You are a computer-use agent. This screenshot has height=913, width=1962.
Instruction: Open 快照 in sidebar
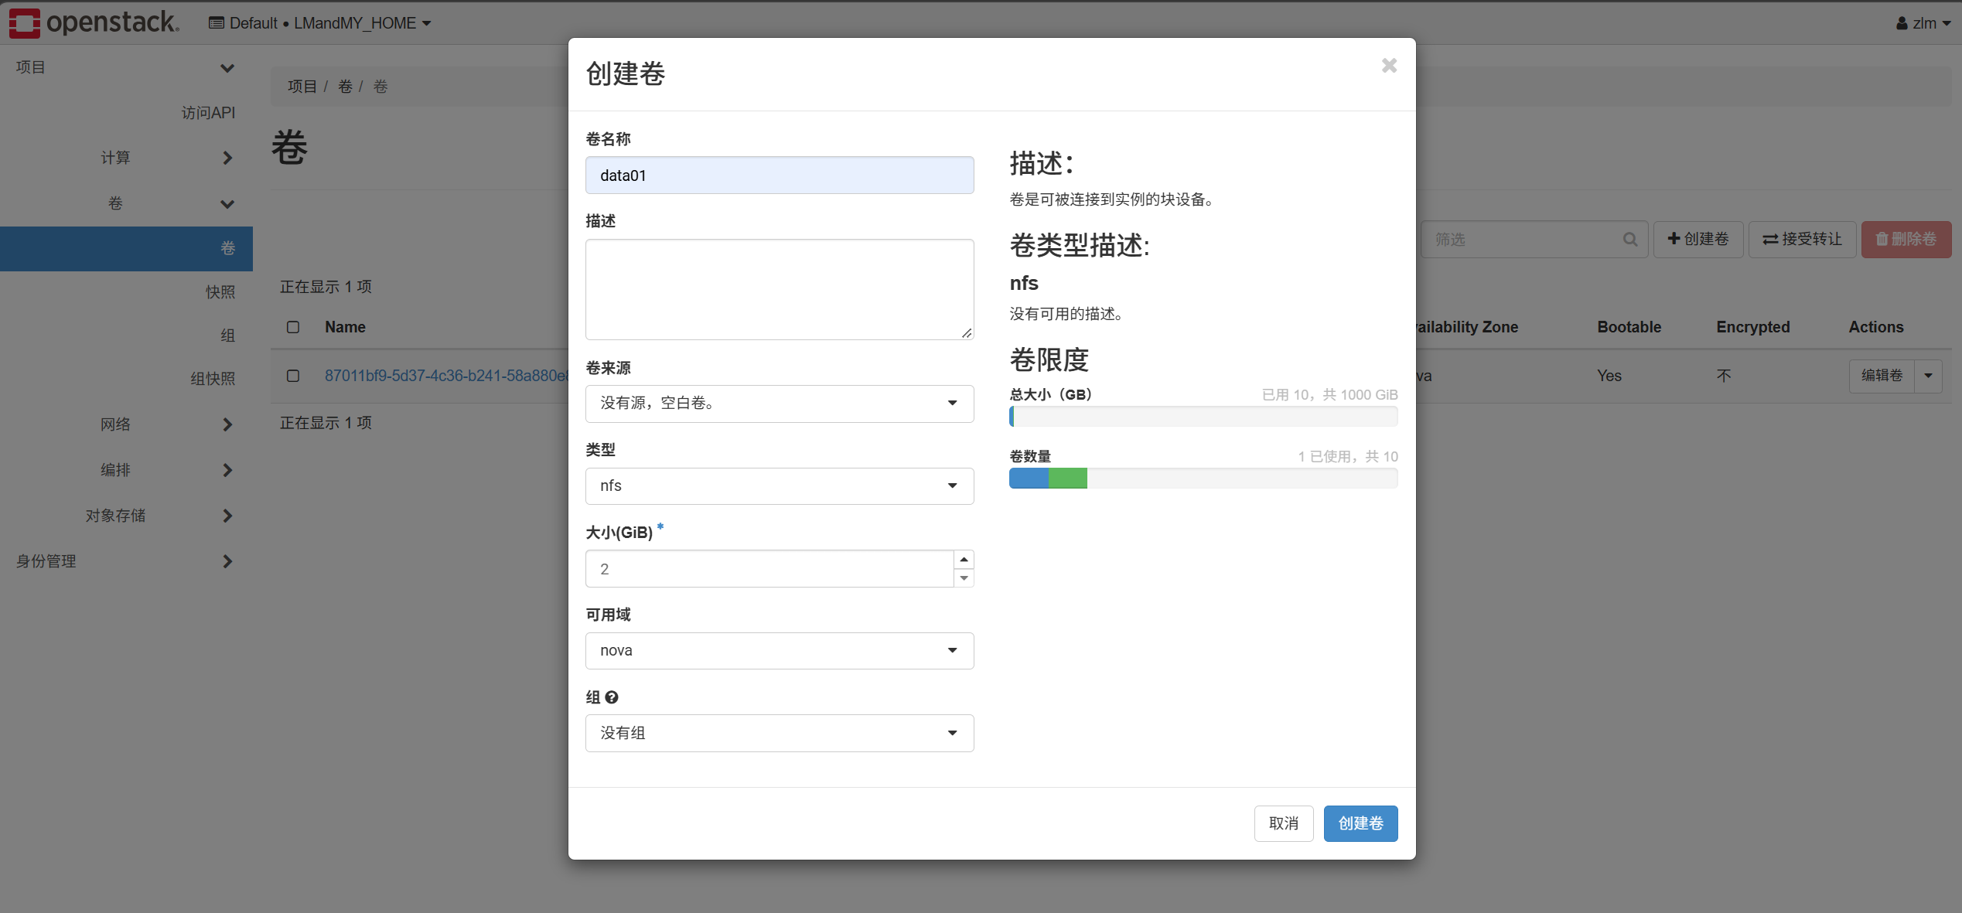(220, 291)
